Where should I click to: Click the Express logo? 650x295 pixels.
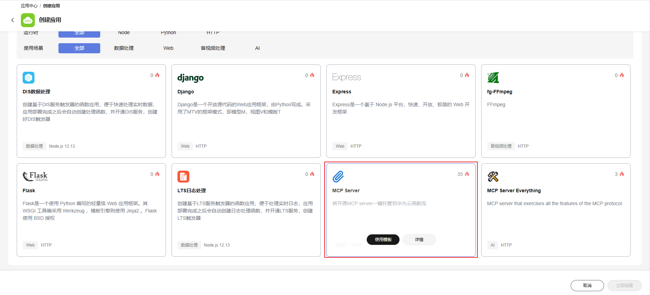[347, 77]
